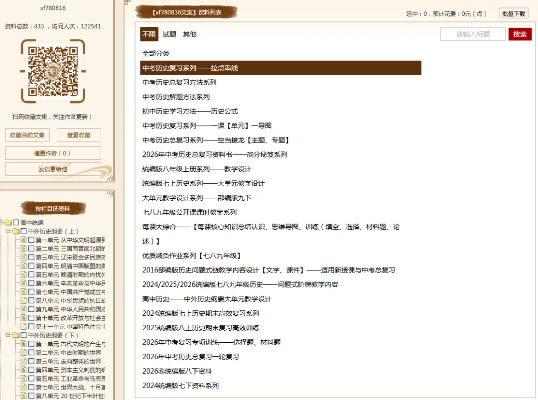
Task: Select the 全部分类 category
Action: (156, 53)
